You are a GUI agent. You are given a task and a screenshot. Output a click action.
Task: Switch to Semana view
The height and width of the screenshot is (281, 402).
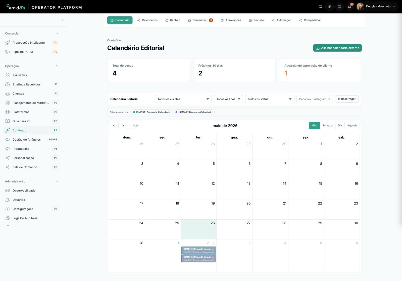[327, 126]
